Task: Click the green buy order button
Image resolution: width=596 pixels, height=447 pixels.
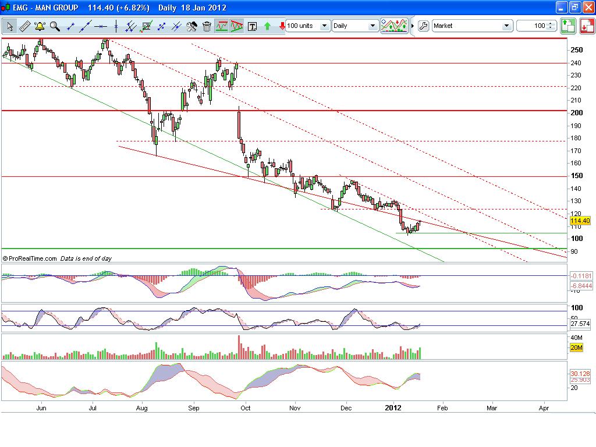Action: 568,26
